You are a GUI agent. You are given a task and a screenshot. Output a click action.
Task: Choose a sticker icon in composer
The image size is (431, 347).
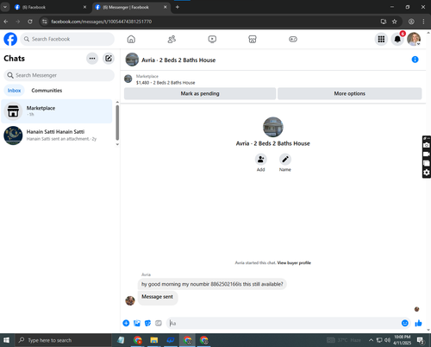coord(147,323)
